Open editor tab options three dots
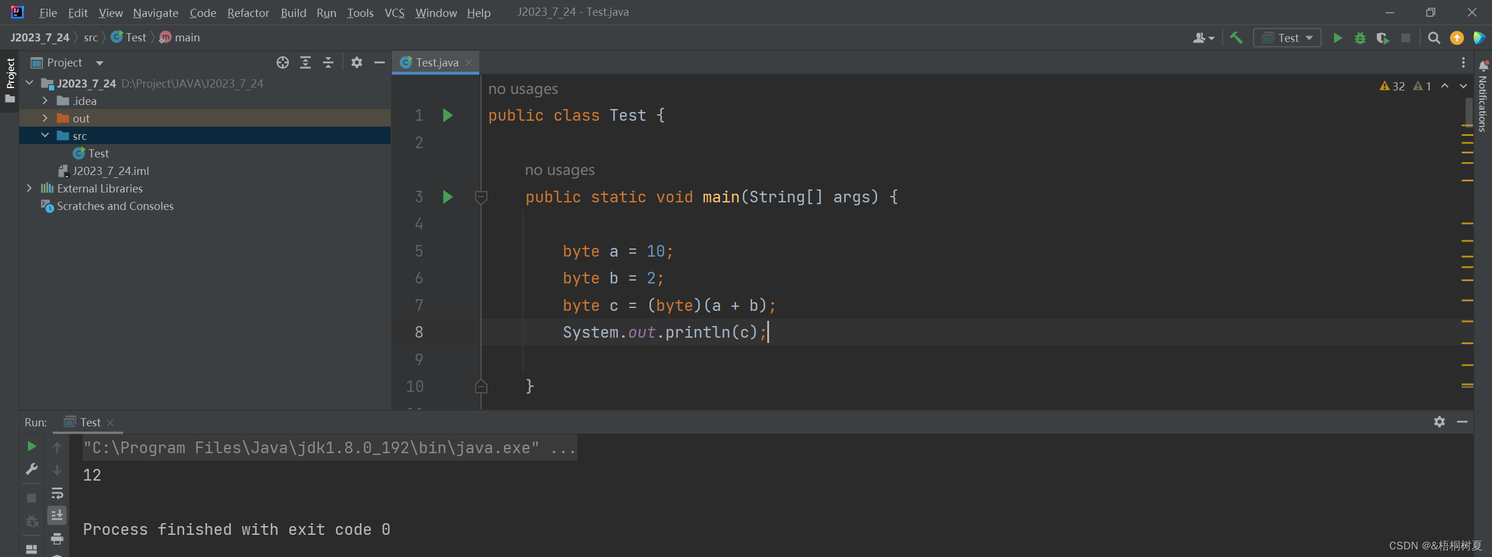This screenshot has height=557, width=1492. (1463, 62)
